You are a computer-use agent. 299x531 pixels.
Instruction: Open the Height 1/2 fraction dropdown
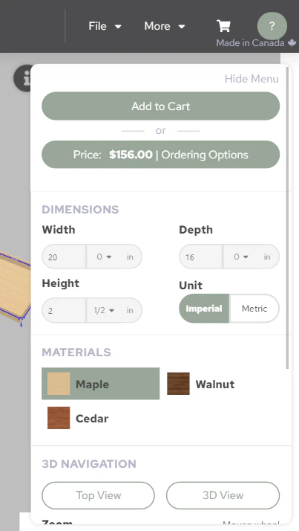point(104,310)
